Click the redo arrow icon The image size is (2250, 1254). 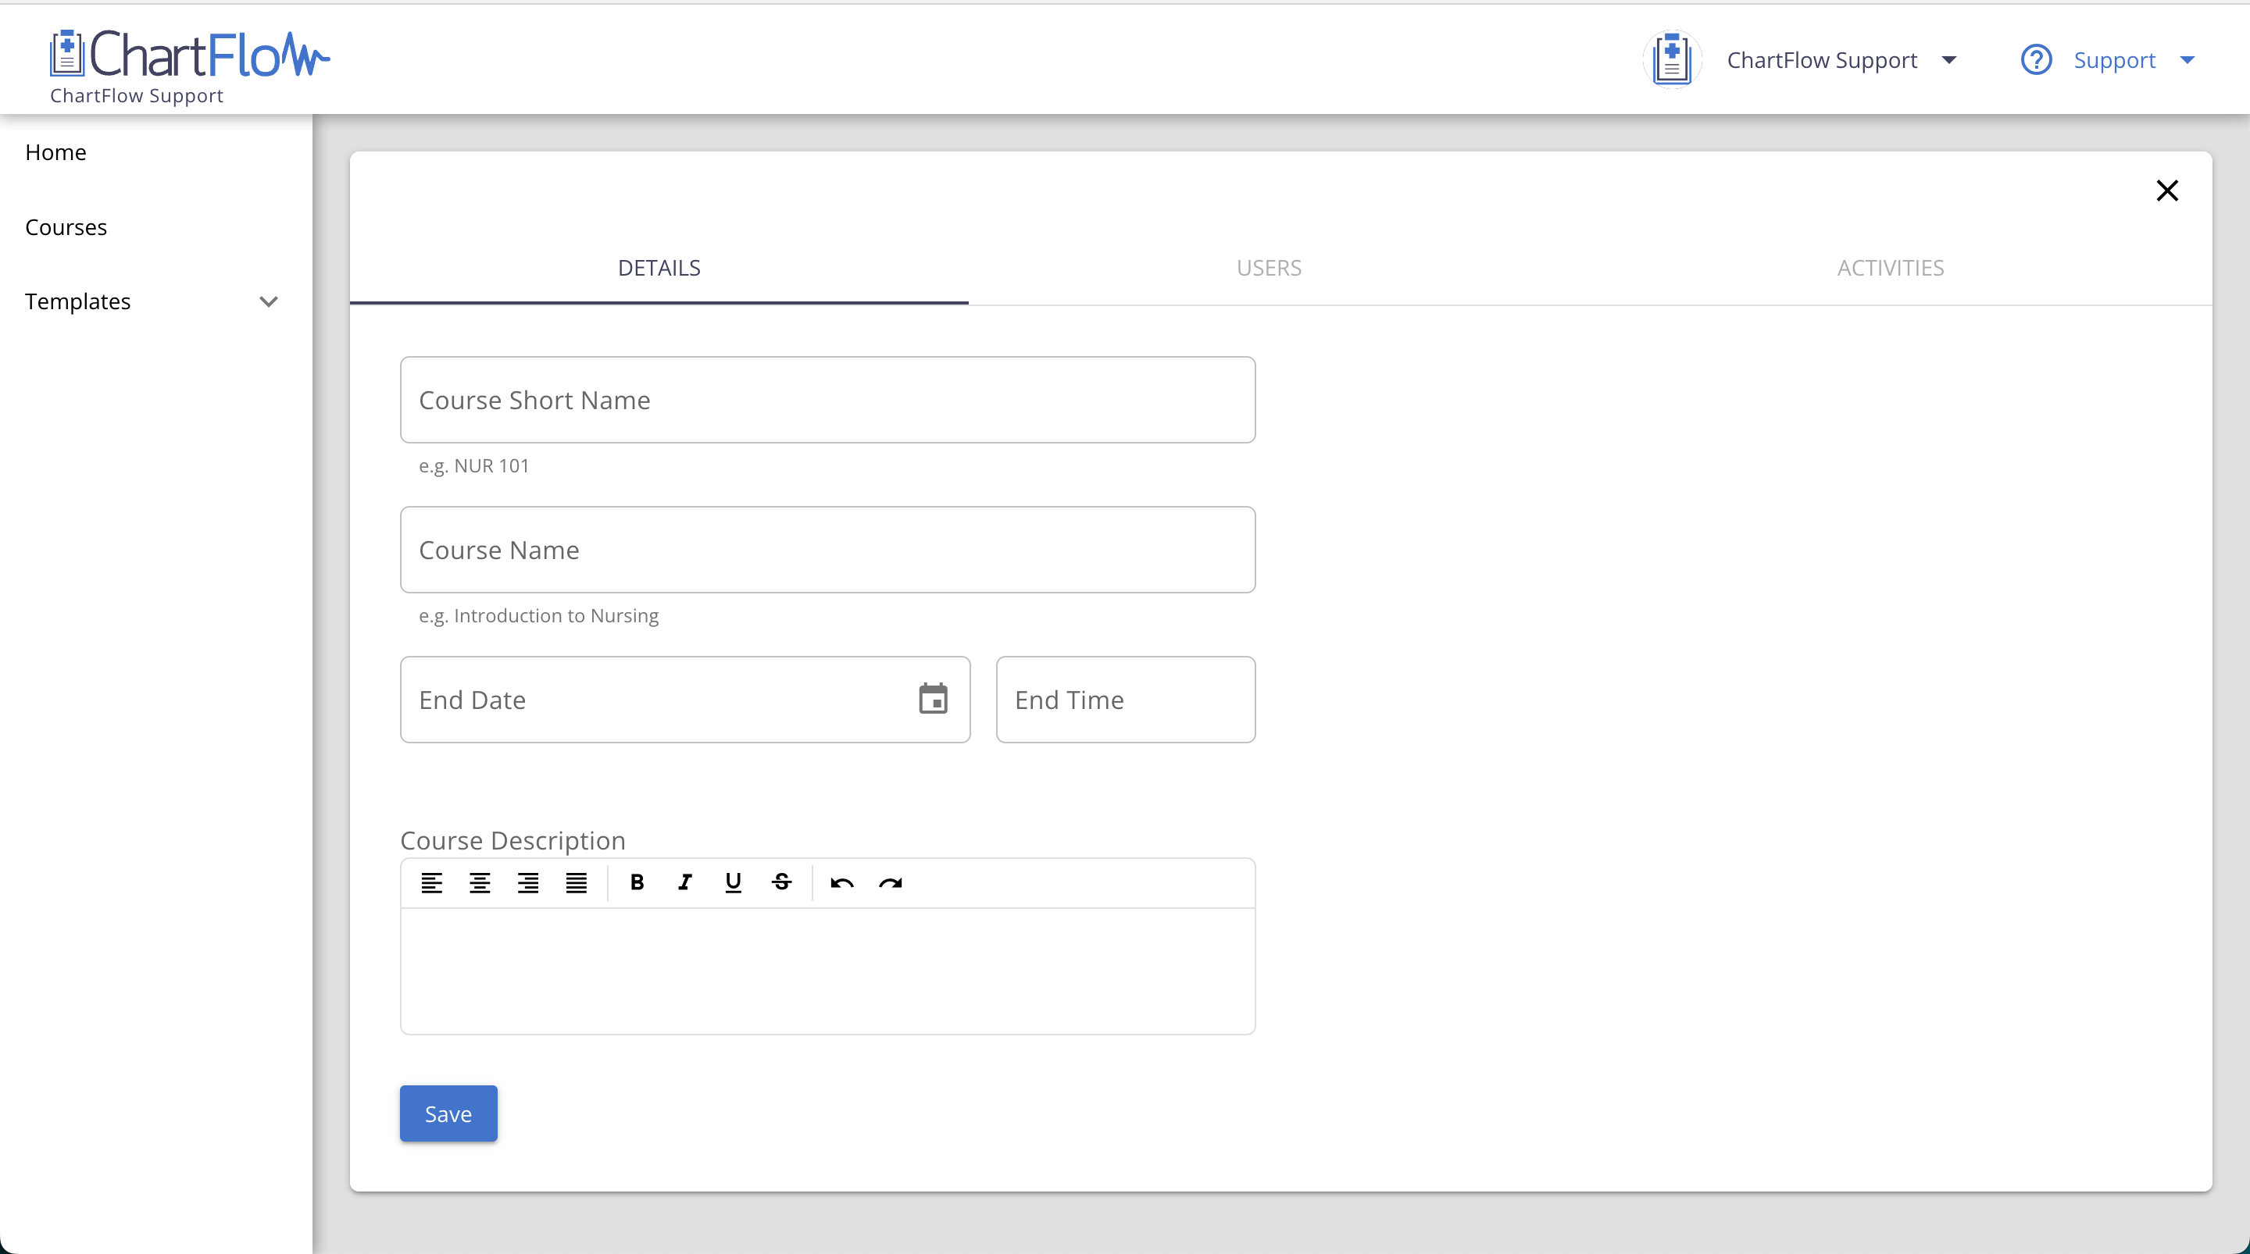tap(890, 883)
